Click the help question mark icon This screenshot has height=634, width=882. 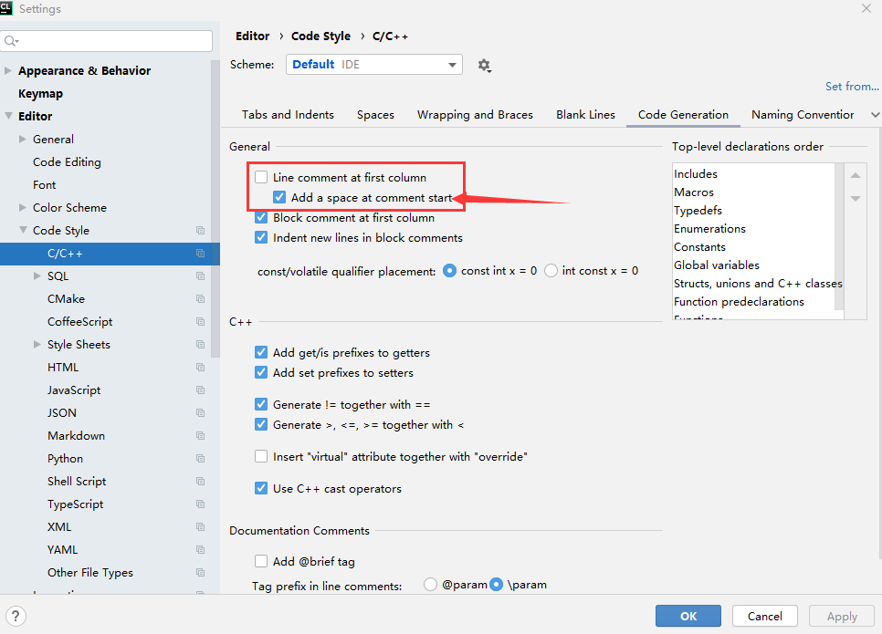16,617
